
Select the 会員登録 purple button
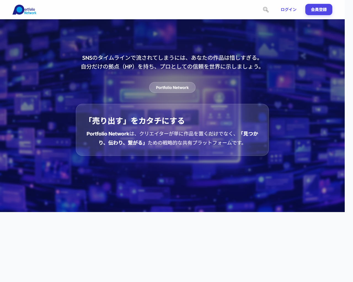pos(319,9)
